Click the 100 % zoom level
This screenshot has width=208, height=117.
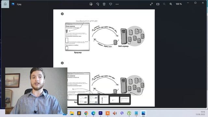[179, 4]
